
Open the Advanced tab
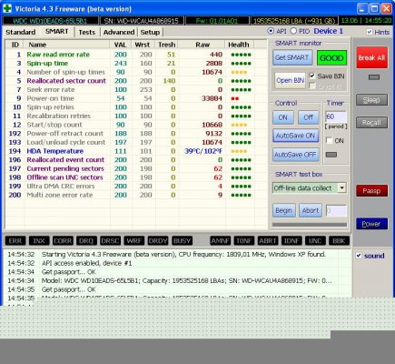(x=119, y=32)
